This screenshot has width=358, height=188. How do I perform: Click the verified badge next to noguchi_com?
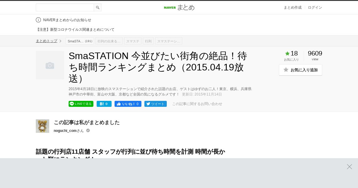(x=88, y=130)
